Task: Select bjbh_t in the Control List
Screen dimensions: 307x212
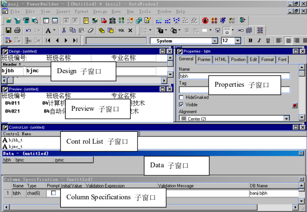Action: [x=15, y=140]
